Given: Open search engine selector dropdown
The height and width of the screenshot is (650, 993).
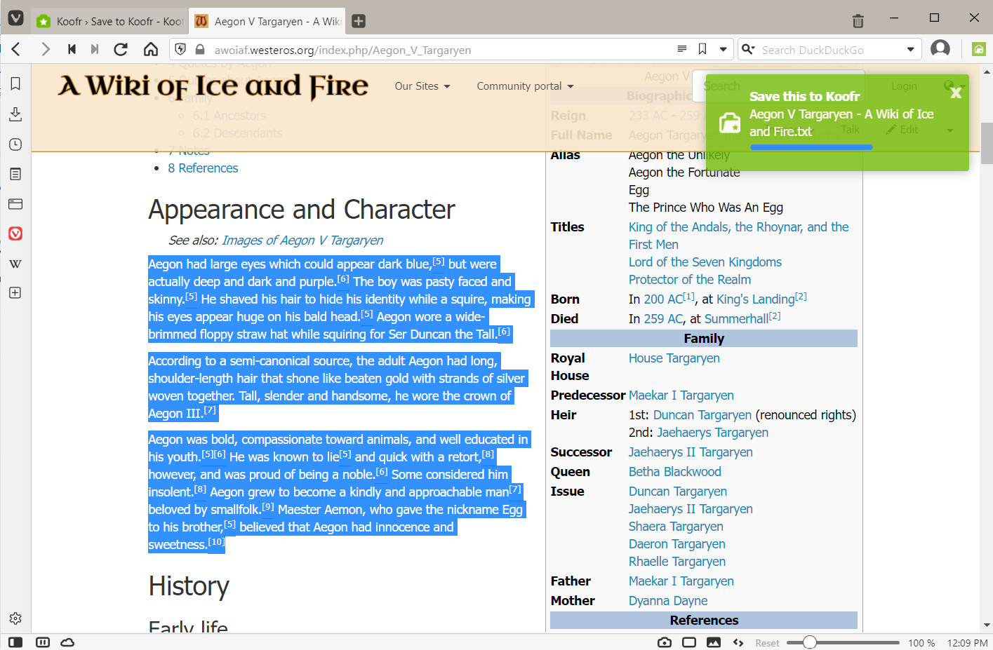Looking at the screenshot, I should tap(748, 49).
